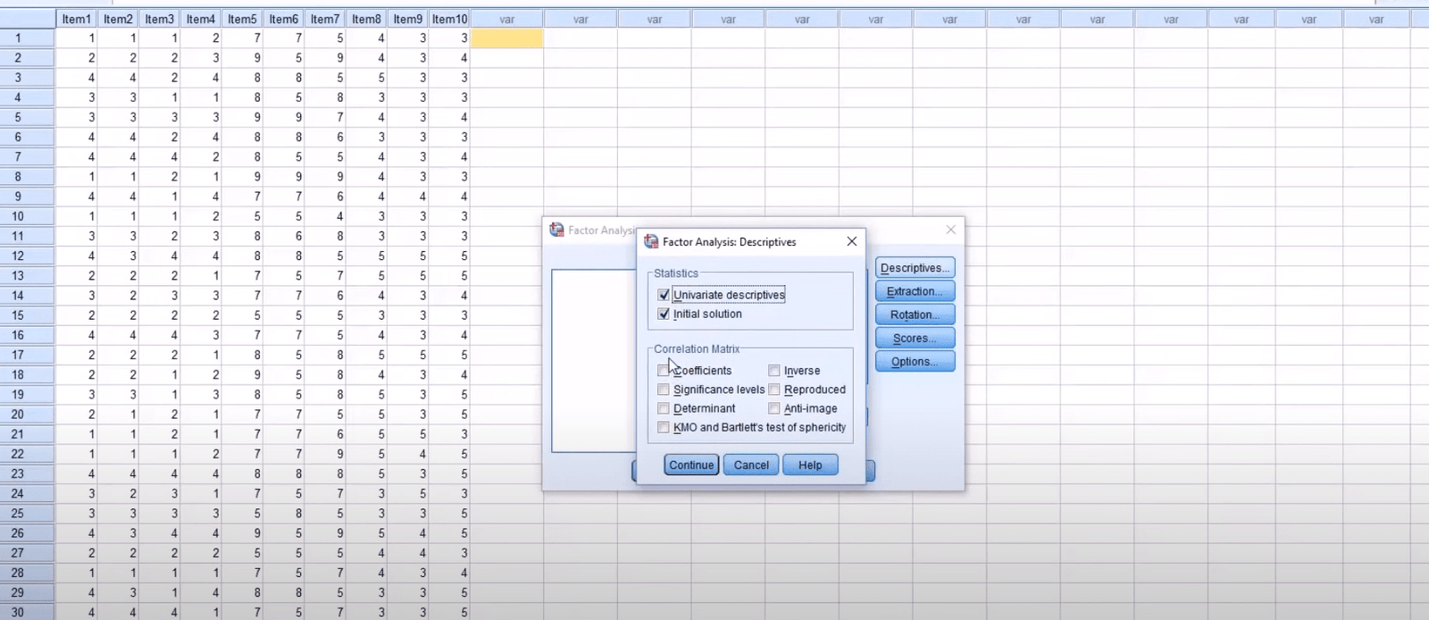Uncheck the Initial solution checkbox
Viewport: 1429px width, 620px height.
point(664,314)
